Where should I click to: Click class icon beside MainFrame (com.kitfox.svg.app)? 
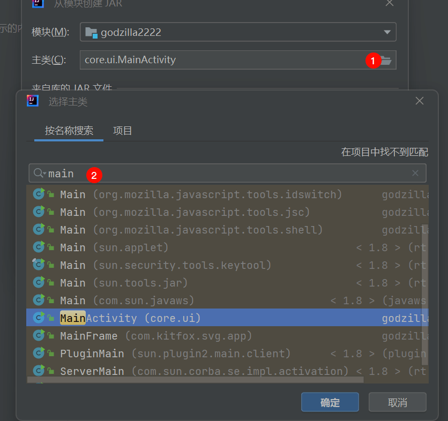(39, 336)
